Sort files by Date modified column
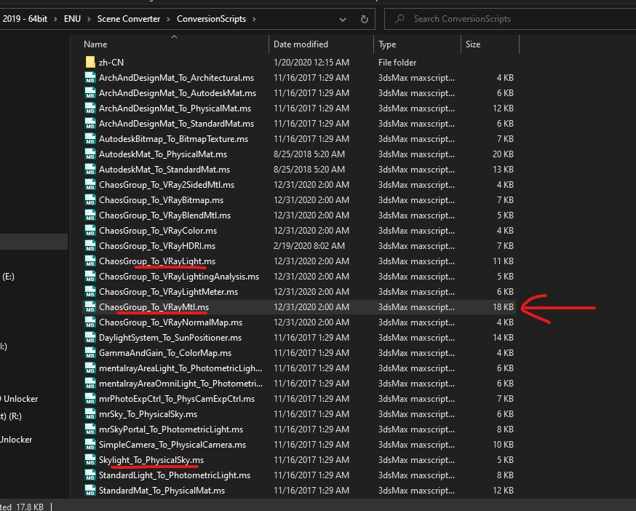The width and height of the screenshot is (636, 511). click(x=301, y=44)
